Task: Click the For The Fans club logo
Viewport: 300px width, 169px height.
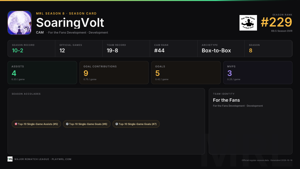Action: 248,23
